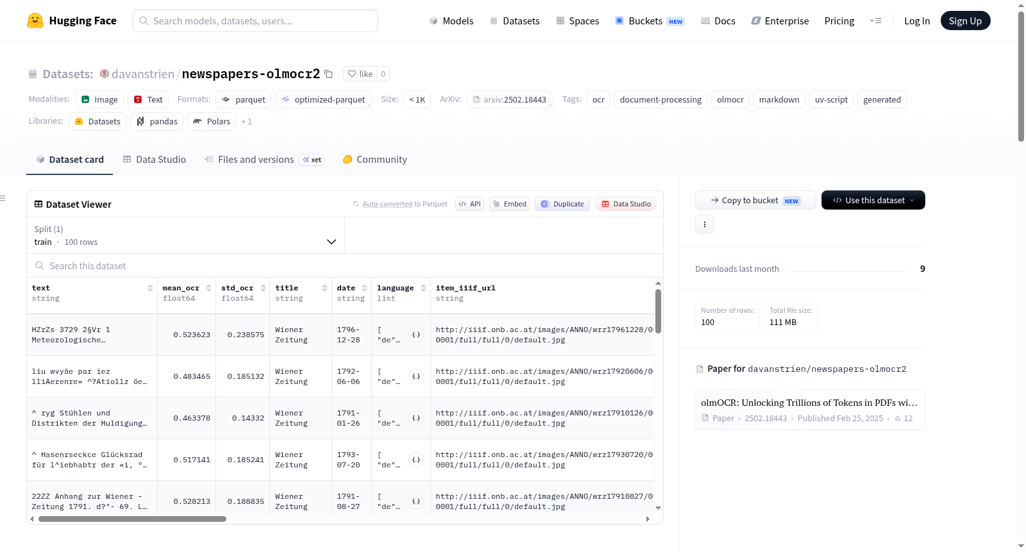The image size is (1026, 552).
Task: Sort by the text column
Action: click(150, 288)
